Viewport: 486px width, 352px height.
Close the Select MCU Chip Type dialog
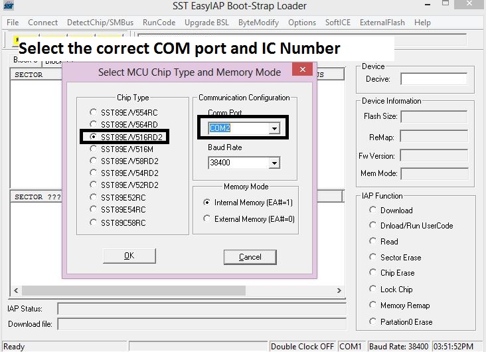coord(303,70)
